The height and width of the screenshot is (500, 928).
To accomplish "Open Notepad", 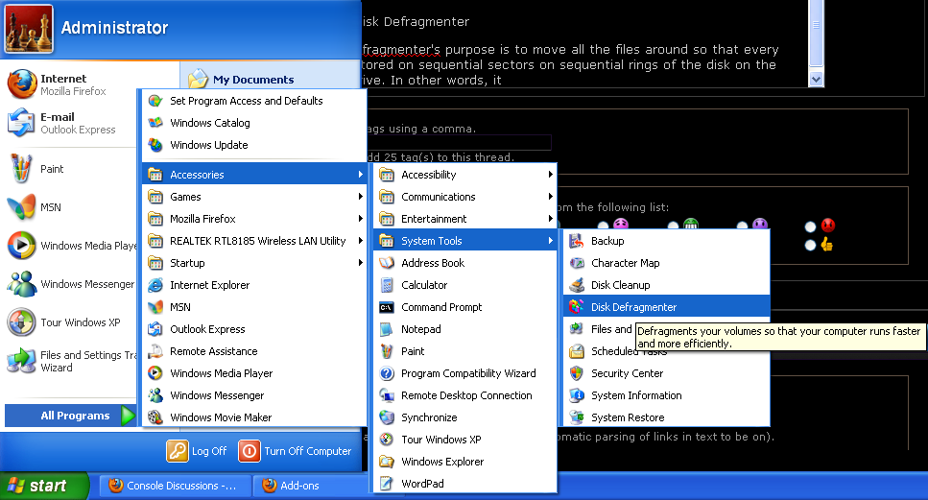I will coord(420,329).
